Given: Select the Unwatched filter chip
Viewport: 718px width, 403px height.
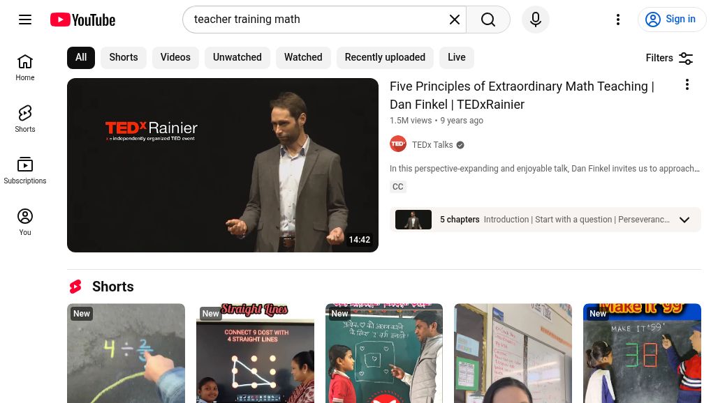Looking at the screenshot, I should (x=237, y=58).
